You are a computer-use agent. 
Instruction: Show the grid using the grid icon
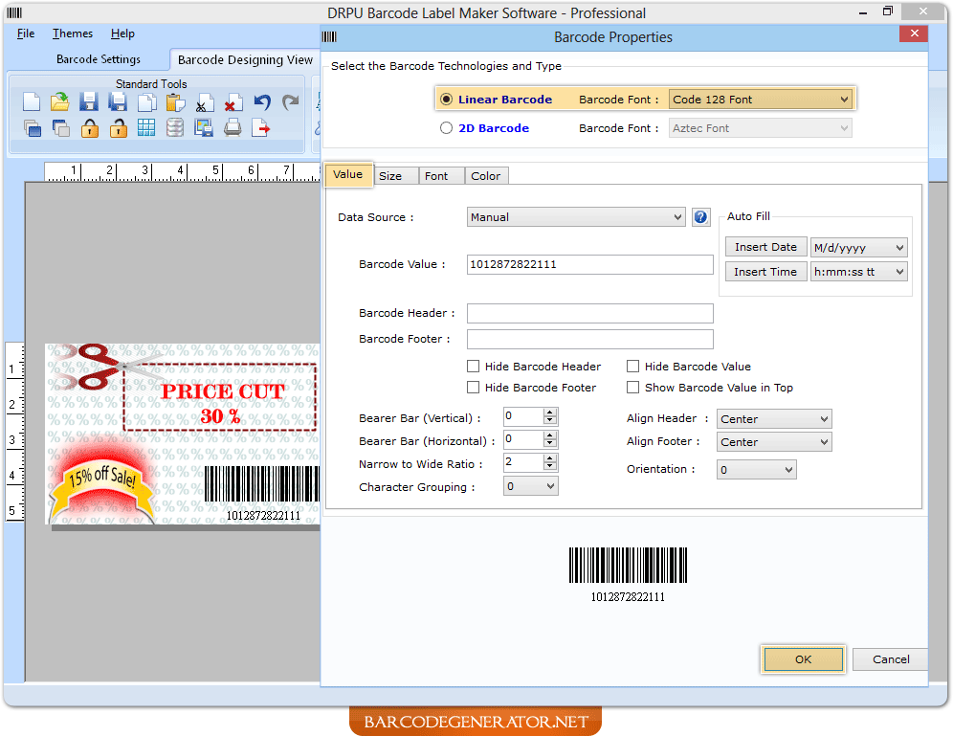pos(146,128)
